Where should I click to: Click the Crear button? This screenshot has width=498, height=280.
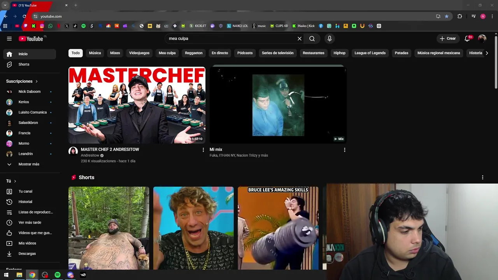point(447,38)
